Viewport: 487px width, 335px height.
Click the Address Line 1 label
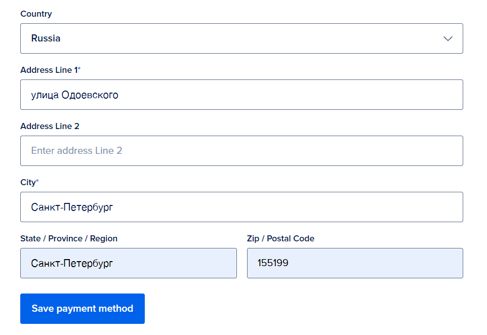point(50,70)
